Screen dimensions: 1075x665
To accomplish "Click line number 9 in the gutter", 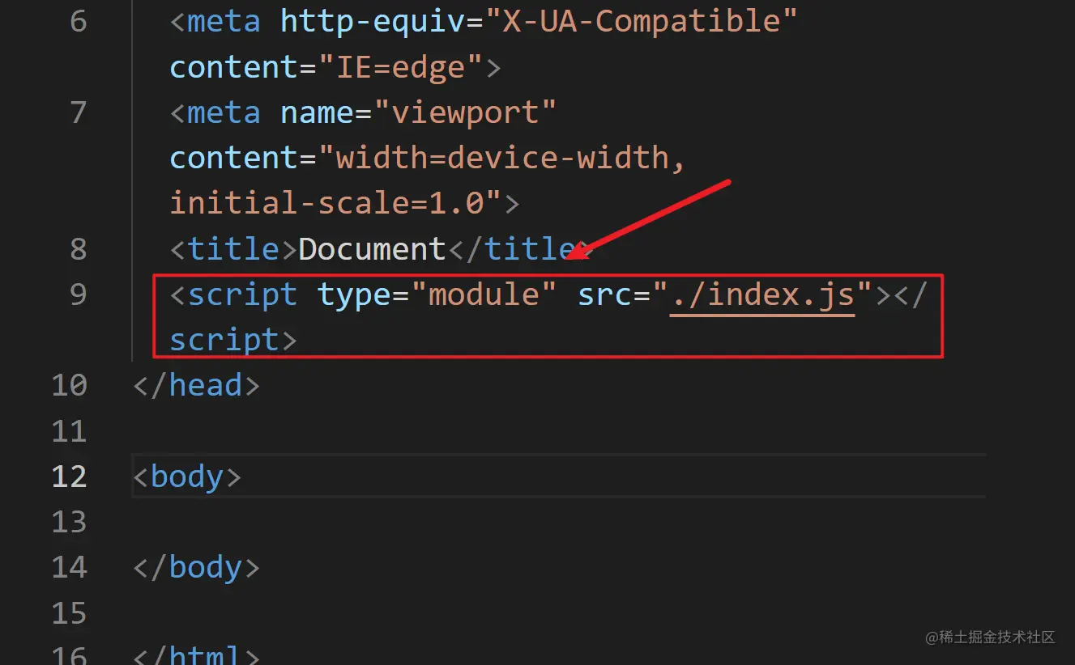I will tap(79, 294).
